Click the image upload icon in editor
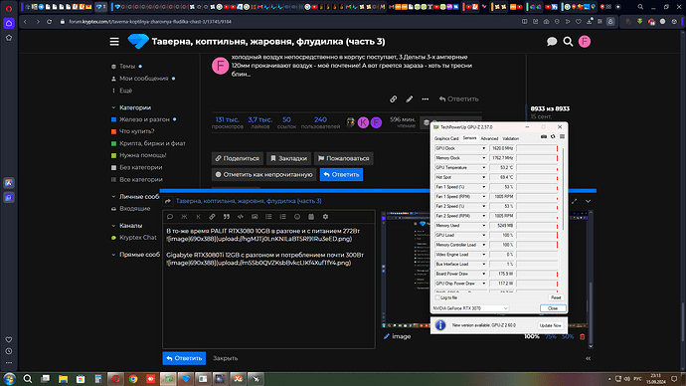 pyautogui.click(x=255, y=217)
